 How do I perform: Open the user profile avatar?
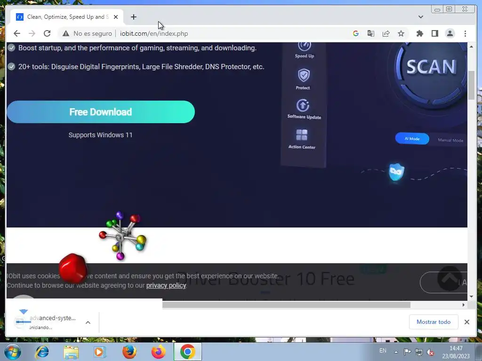(x=450, y=33)
